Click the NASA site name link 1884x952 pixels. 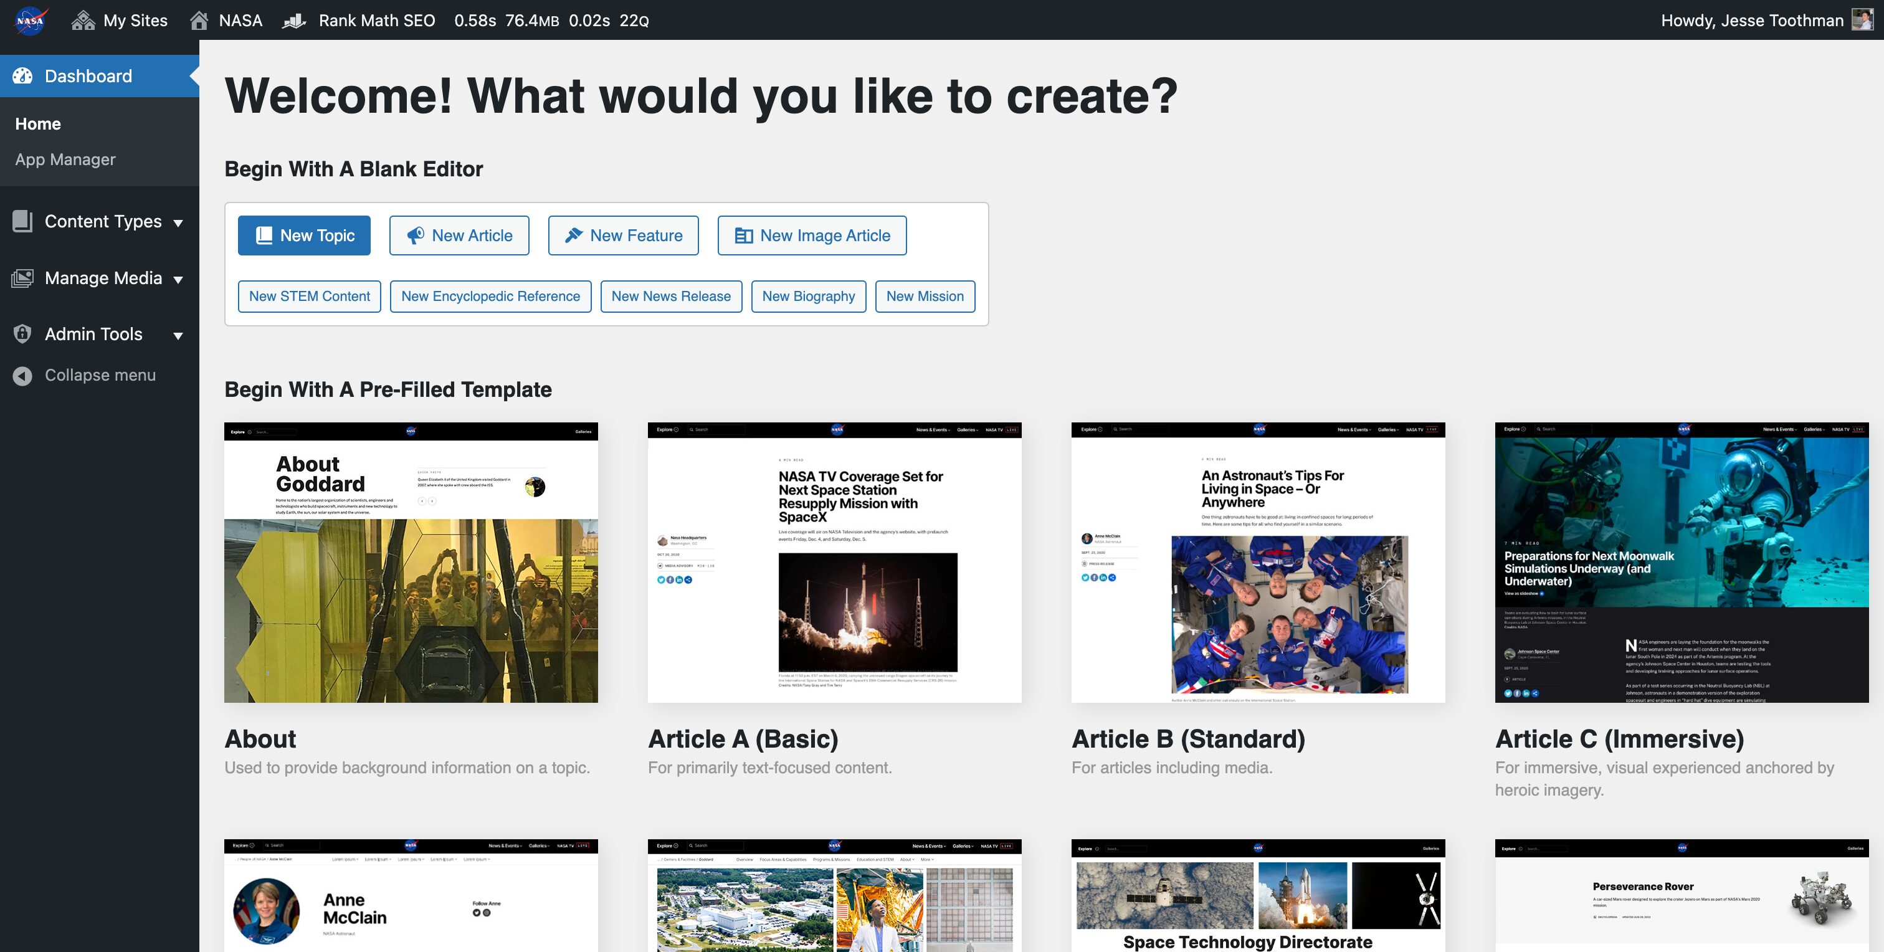tap(226, 21)
